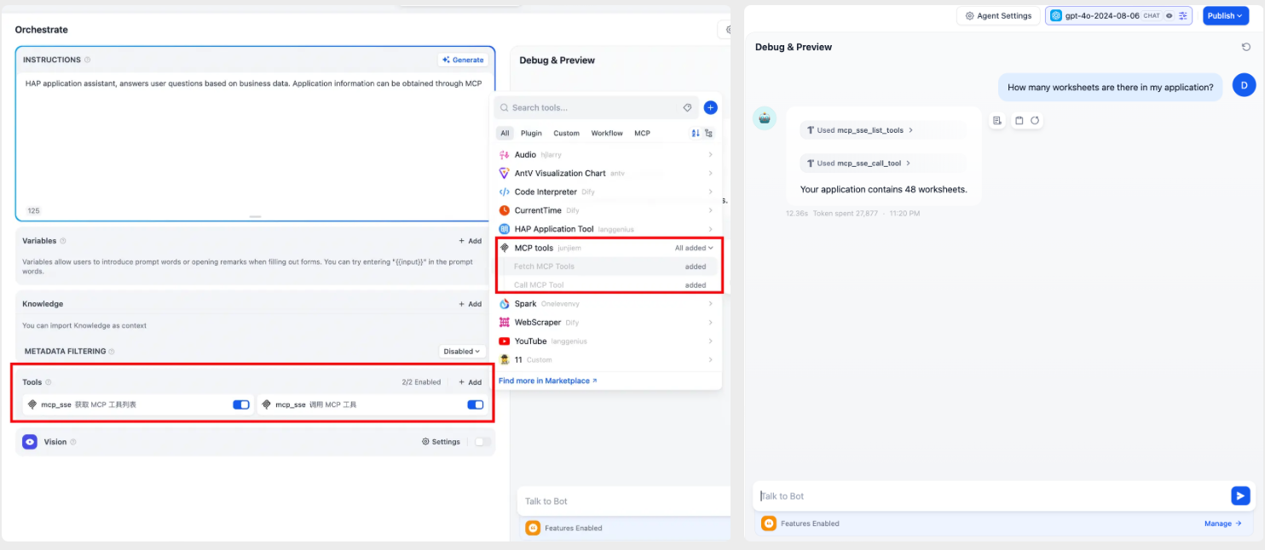Click the copy response clipboard icon

click(x=1019, y=121)
